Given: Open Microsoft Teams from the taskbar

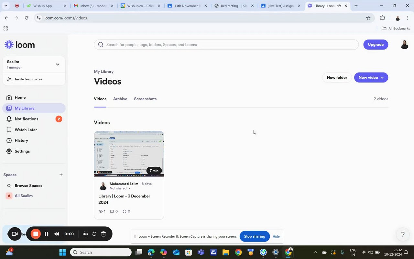Looking at the screenshot, I should click(201, 252).
